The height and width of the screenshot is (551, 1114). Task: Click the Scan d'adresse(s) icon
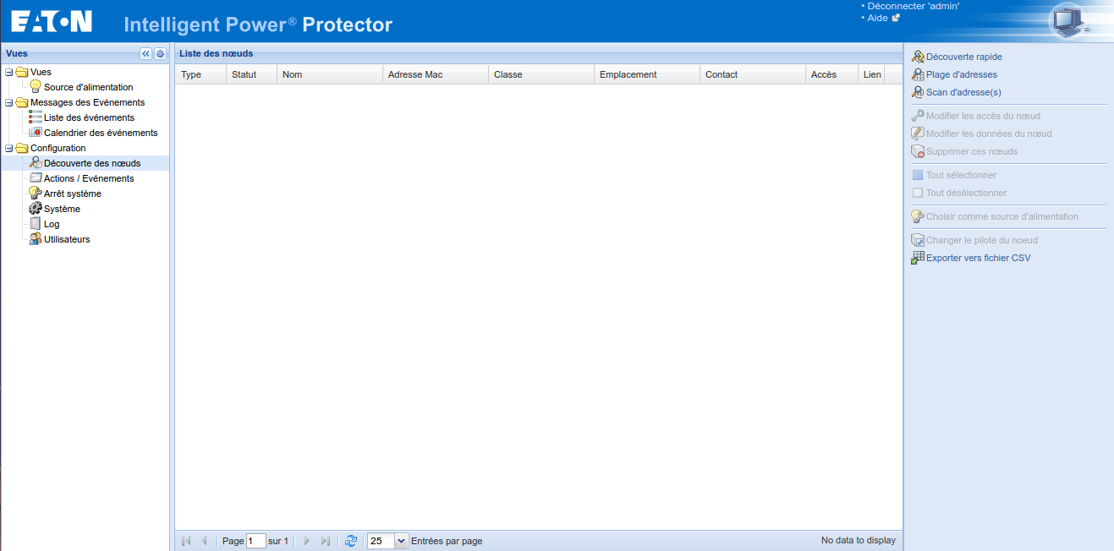918,92
